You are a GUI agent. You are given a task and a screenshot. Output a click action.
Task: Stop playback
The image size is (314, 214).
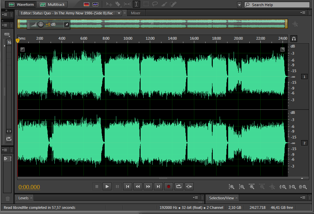(97, 187)
